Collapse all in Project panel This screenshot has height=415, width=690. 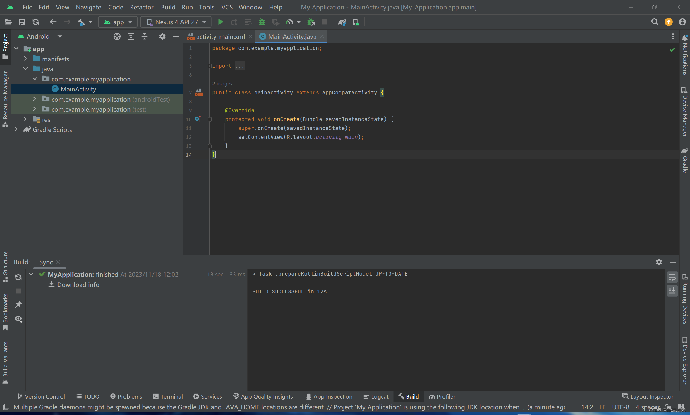coord(144,36)
